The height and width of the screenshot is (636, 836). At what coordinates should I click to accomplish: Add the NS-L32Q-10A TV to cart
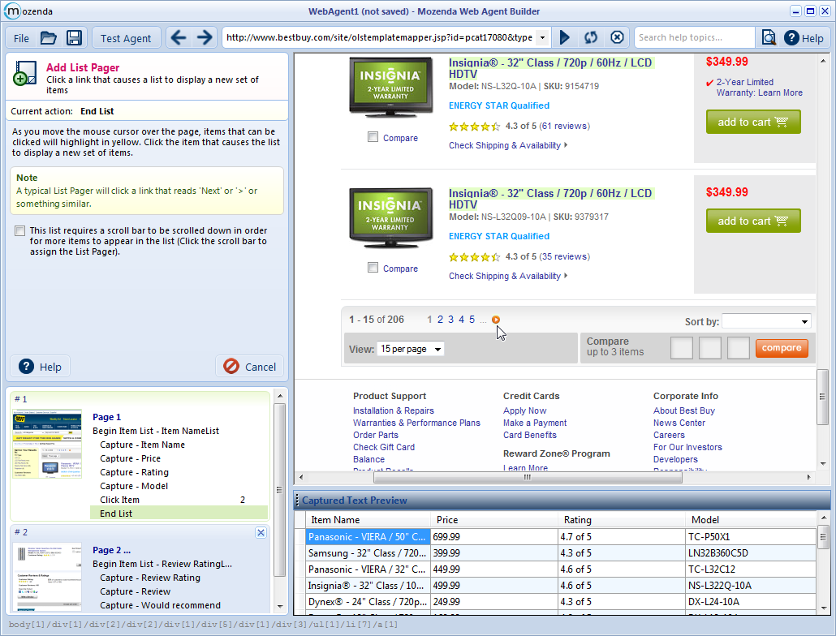pos(753,122)
